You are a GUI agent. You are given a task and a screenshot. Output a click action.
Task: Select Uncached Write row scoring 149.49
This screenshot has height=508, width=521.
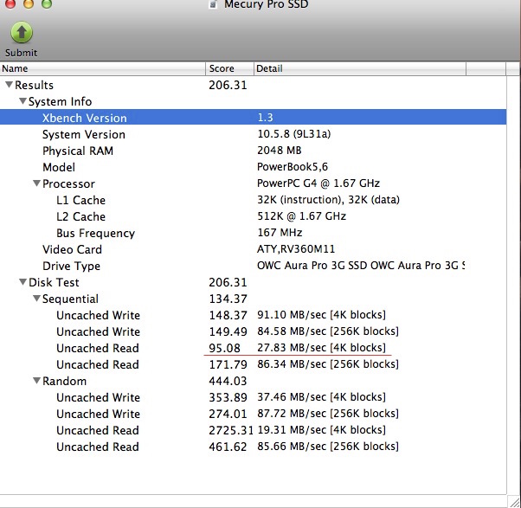(254, 331)
